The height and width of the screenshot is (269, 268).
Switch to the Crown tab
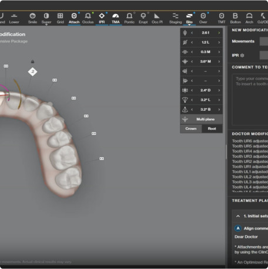click(x=191, y=129)
